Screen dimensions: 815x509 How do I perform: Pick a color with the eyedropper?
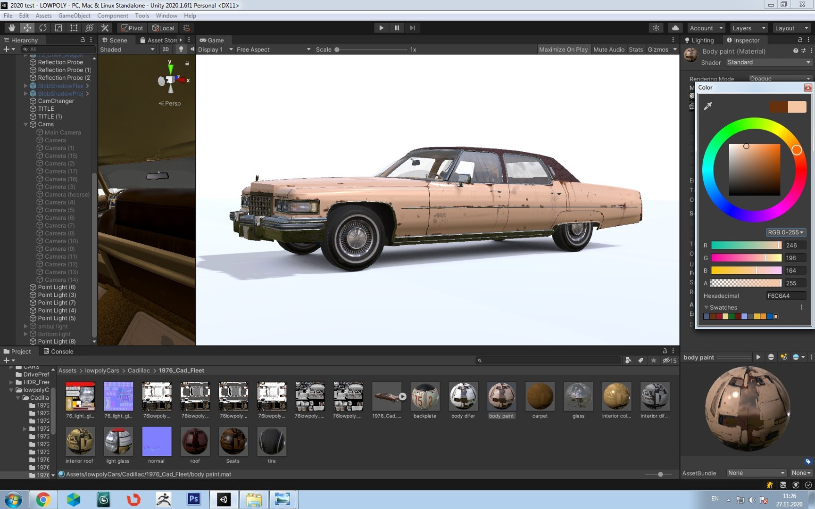pyautogui.click(x=708, y=106)
